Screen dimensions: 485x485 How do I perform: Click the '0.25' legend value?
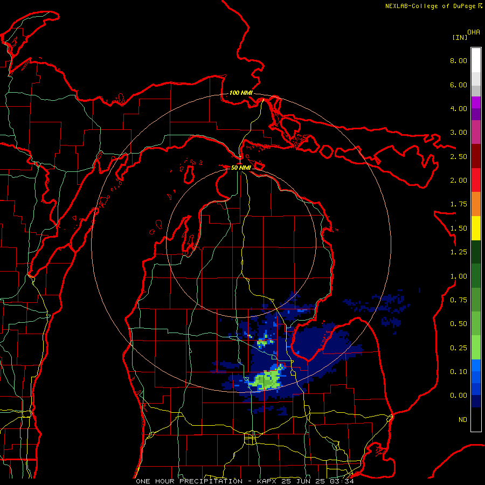click(x=459, y=348)
